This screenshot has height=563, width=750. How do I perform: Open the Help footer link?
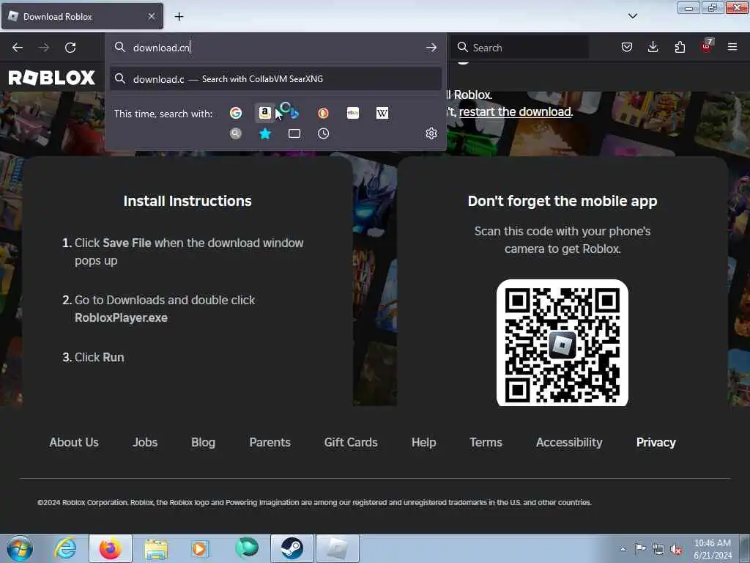coord(424,442)
